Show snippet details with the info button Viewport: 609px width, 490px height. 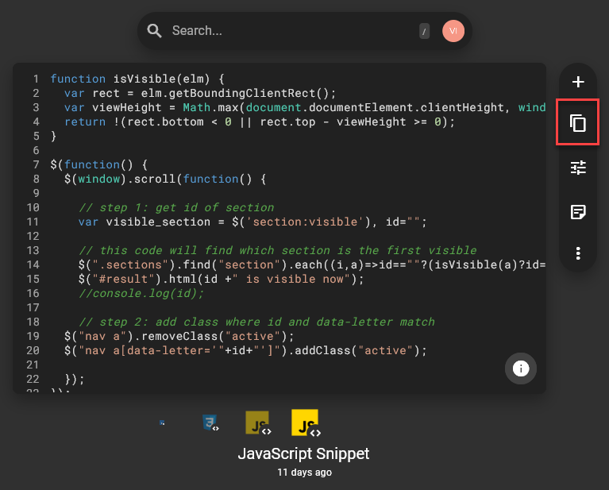click(521, 368)
